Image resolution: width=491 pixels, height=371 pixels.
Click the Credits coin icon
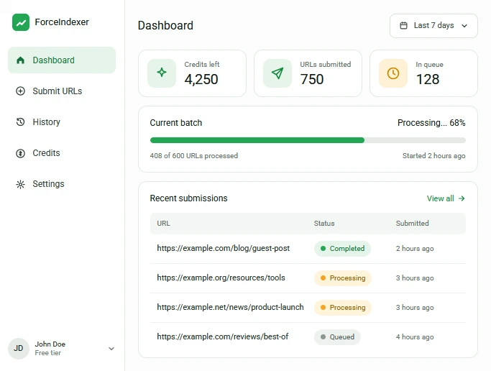[x=20, y=153]
